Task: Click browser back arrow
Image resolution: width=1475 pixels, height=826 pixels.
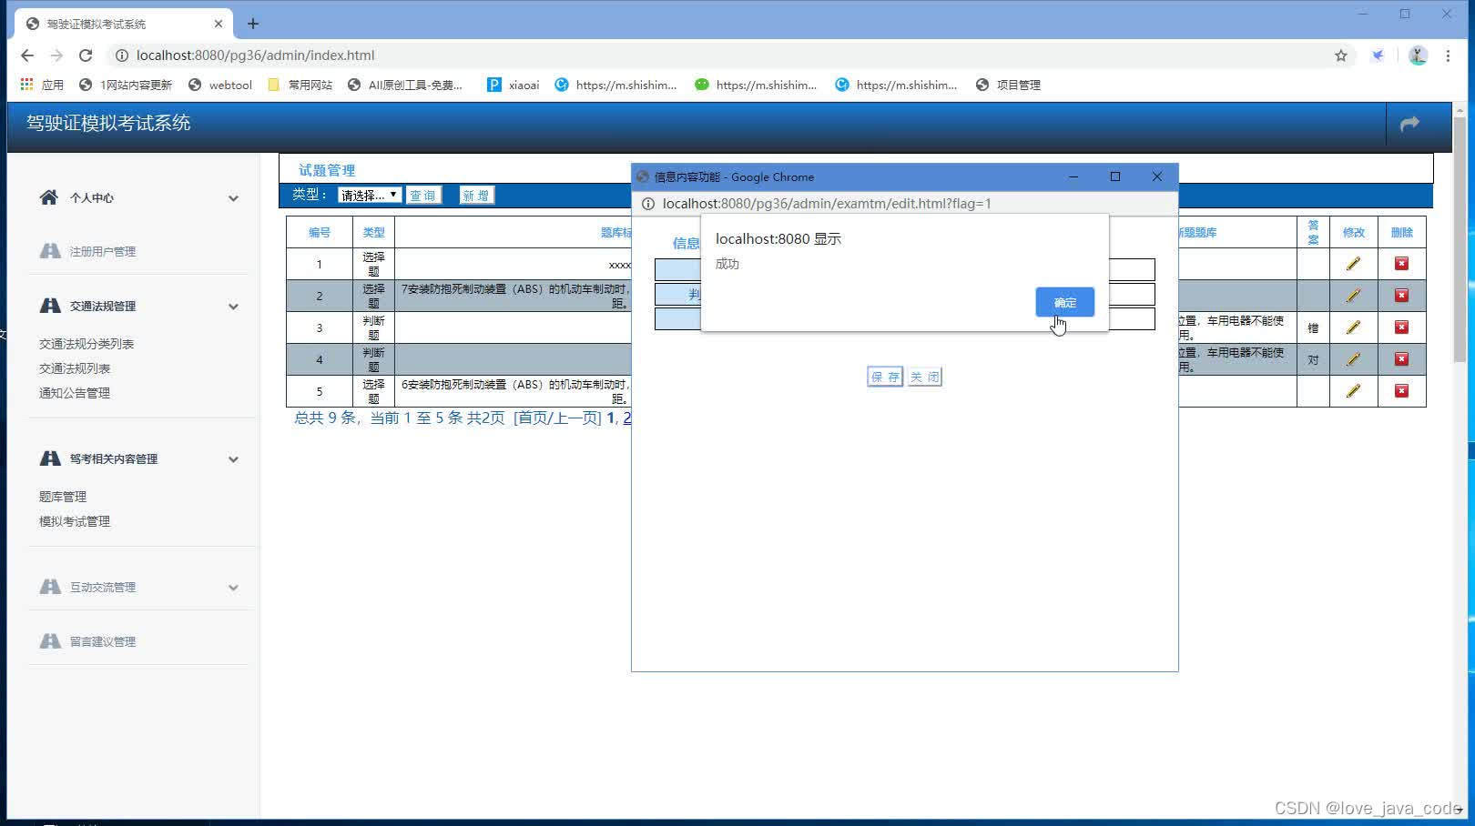Action: 27,55
